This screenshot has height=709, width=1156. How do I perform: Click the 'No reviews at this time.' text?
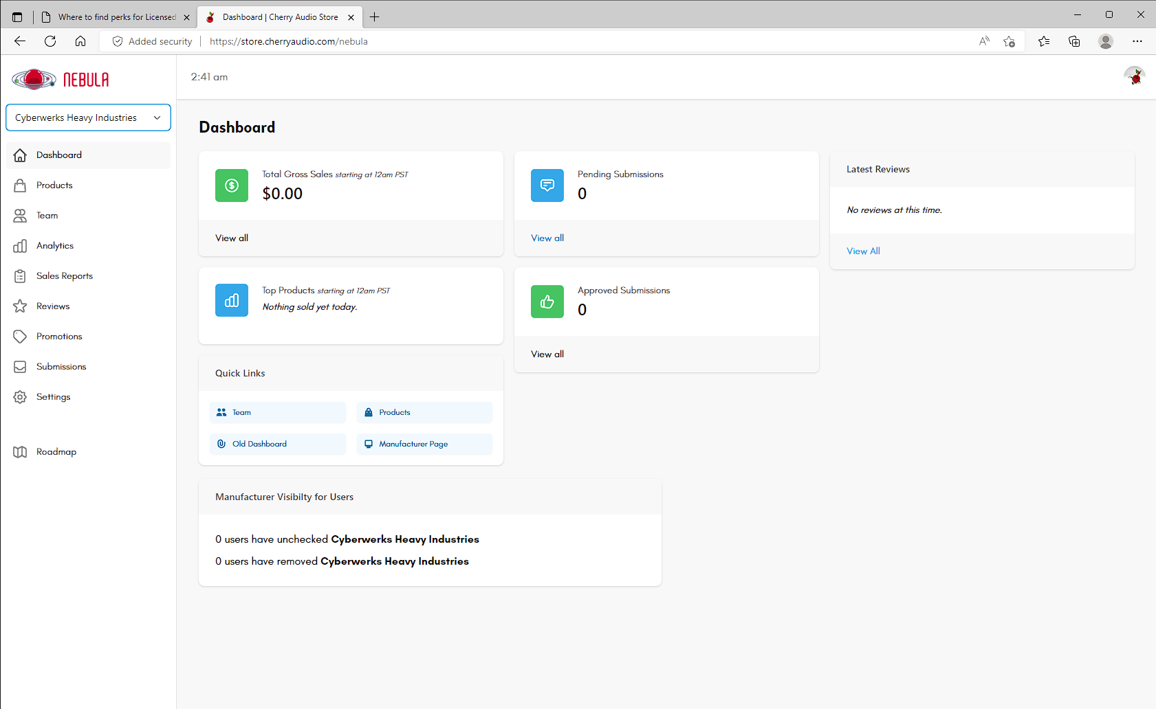coord(894,210)
